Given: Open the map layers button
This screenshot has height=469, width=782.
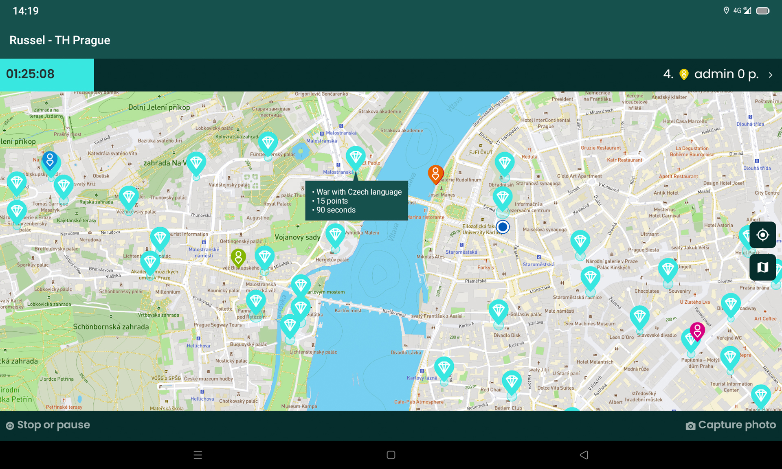Looking at the screenshot, I should coord(762,267).
